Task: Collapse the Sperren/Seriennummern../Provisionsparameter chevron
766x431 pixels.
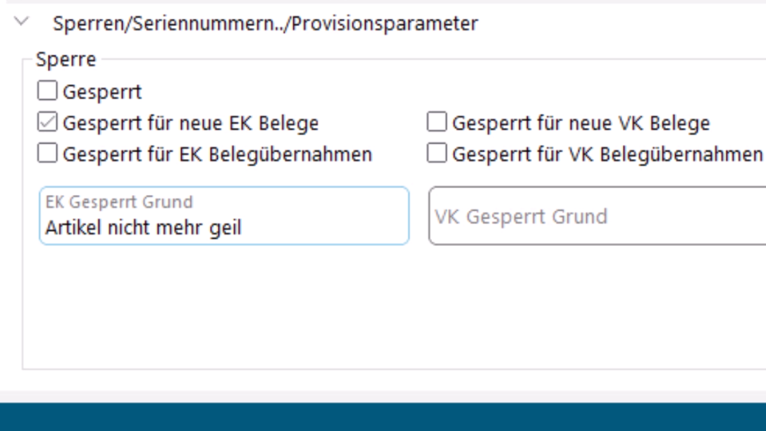Action: pos(22,22)
